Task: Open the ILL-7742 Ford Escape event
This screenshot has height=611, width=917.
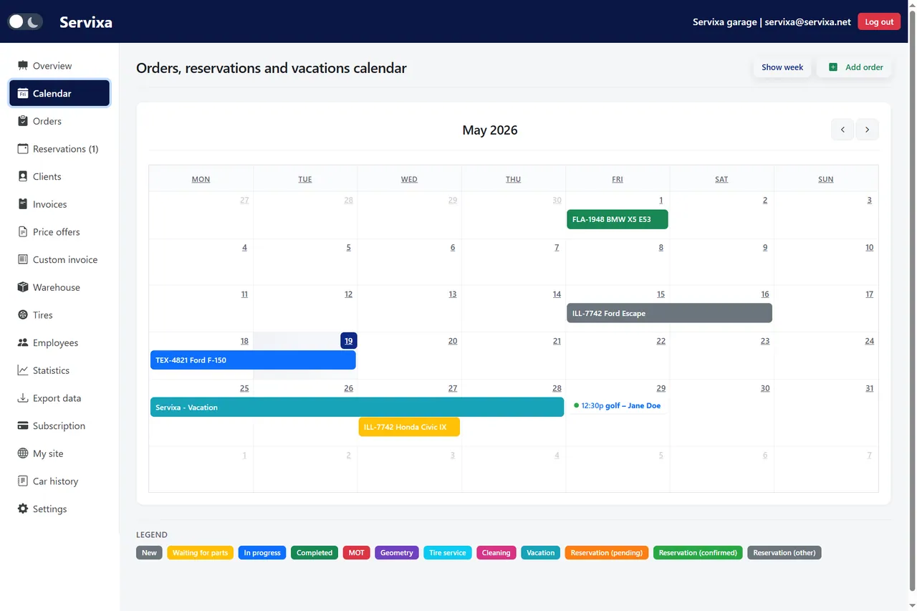Action: (x=669, y=313)
